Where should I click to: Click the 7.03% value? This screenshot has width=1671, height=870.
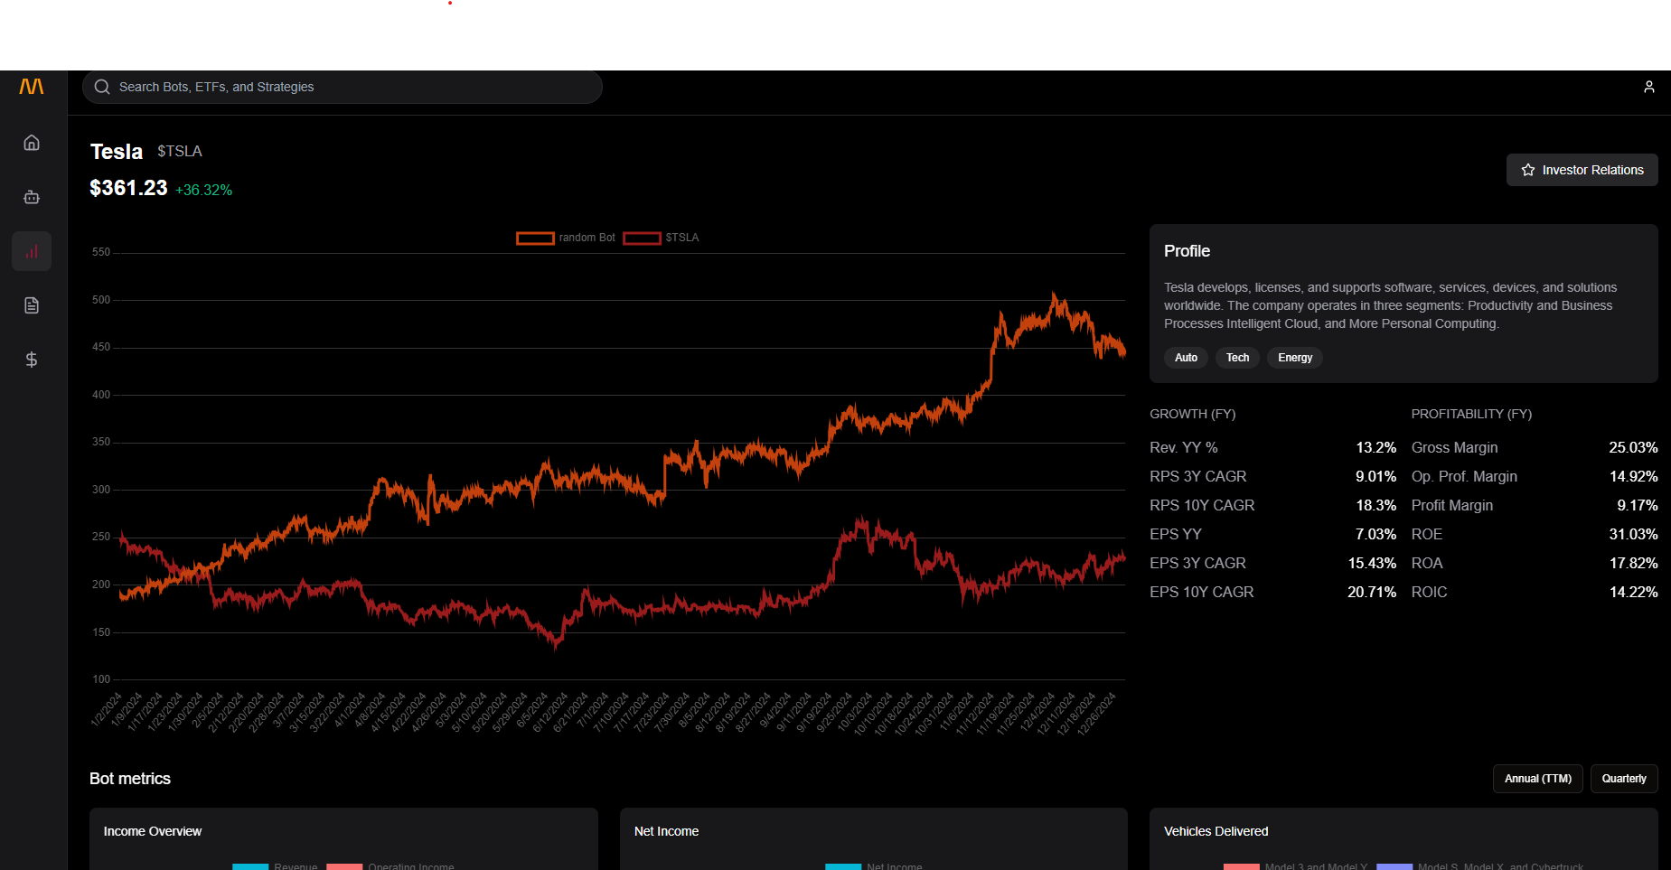(x=1375, y=535)
